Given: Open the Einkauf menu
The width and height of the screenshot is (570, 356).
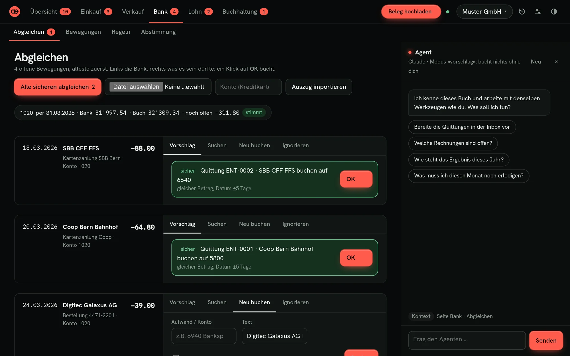Looking at the screenshot, I should click(96, 12).
